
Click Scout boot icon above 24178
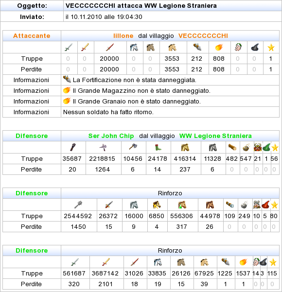(158, 147)
